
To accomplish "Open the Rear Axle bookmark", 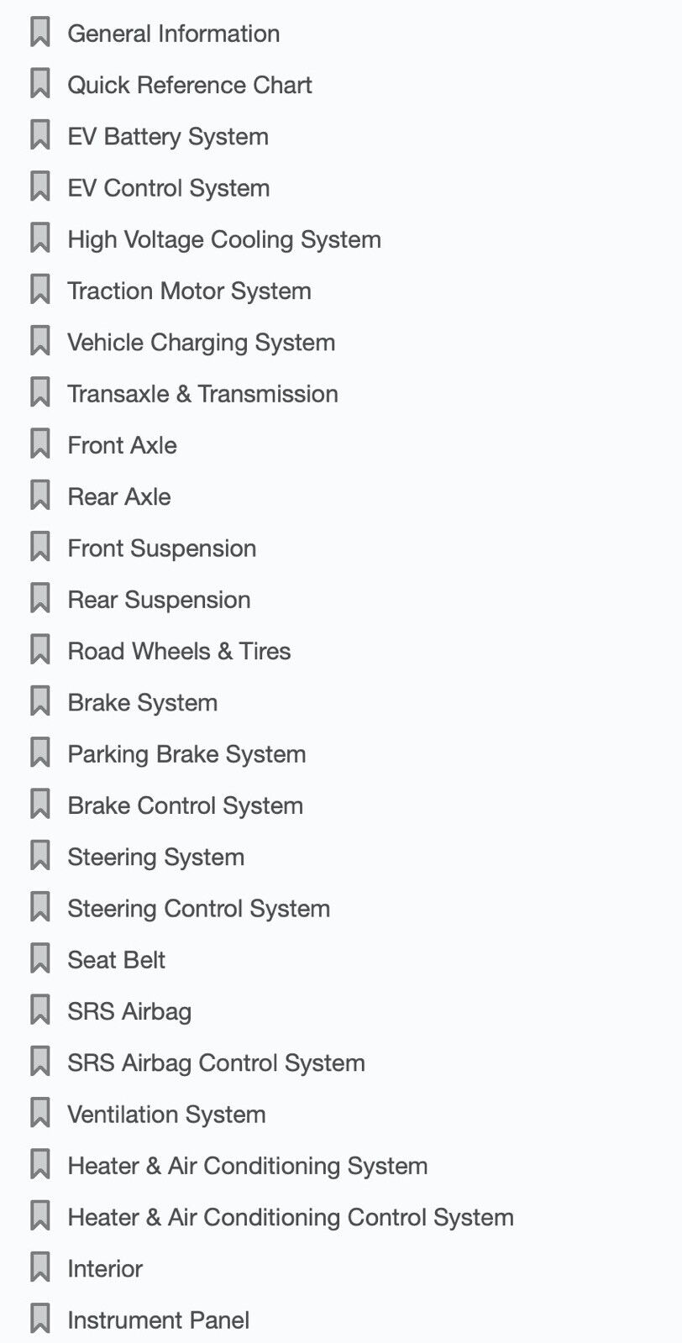I will click(118, 496).
